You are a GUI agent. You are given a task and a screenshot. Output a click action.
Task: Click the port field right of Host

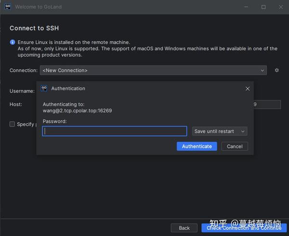pos(267,105)
